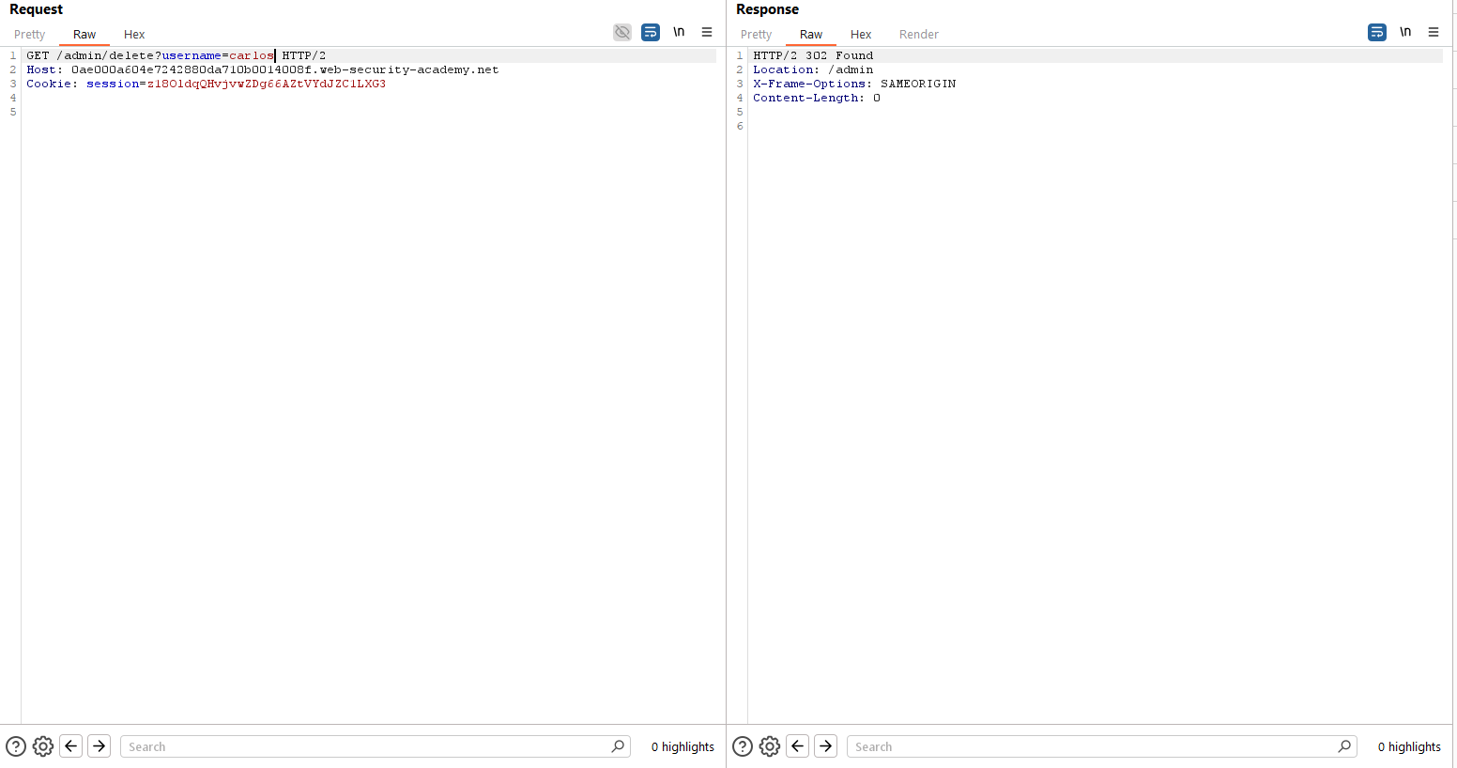Click the Response search input field
The width and height of the screenshot is (1457, 768).
pos(1093,747)
